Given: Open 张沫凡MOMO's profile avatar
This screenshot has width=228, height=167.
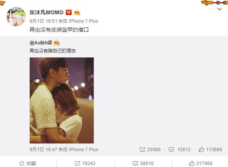Looking at the screenshot, I should [16, 17].
